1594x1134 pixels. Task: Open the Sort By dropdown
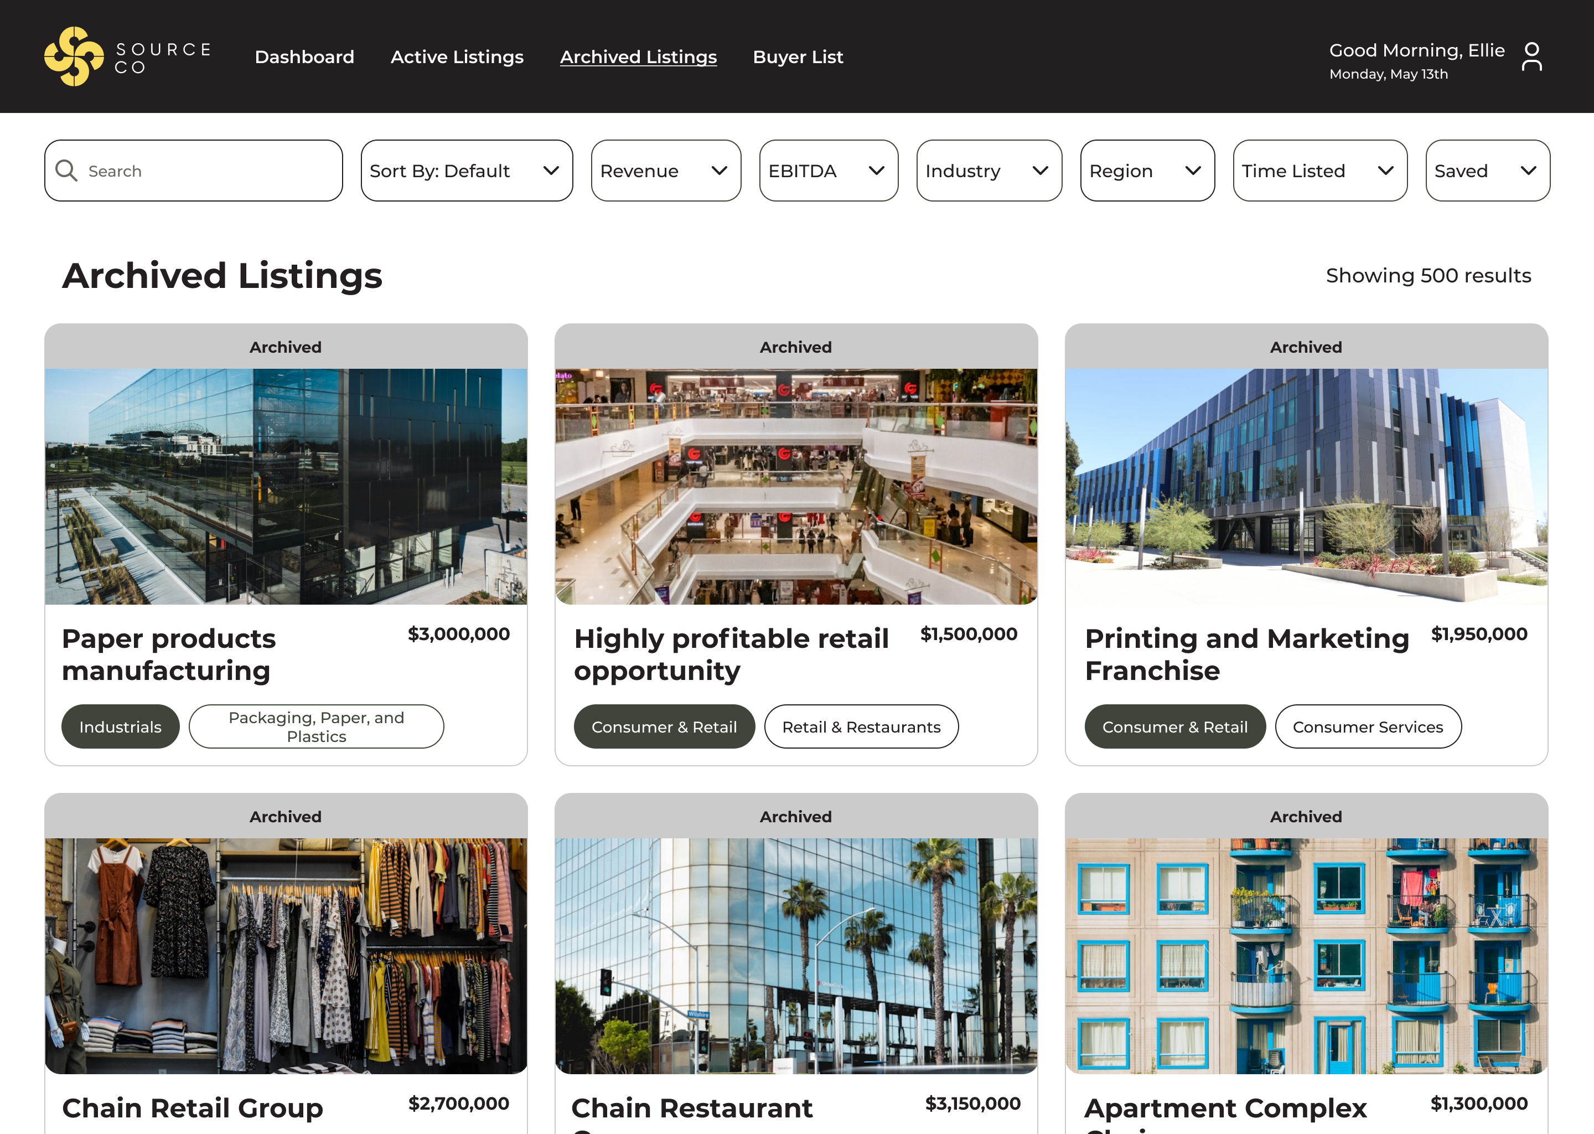pos(466,171)
